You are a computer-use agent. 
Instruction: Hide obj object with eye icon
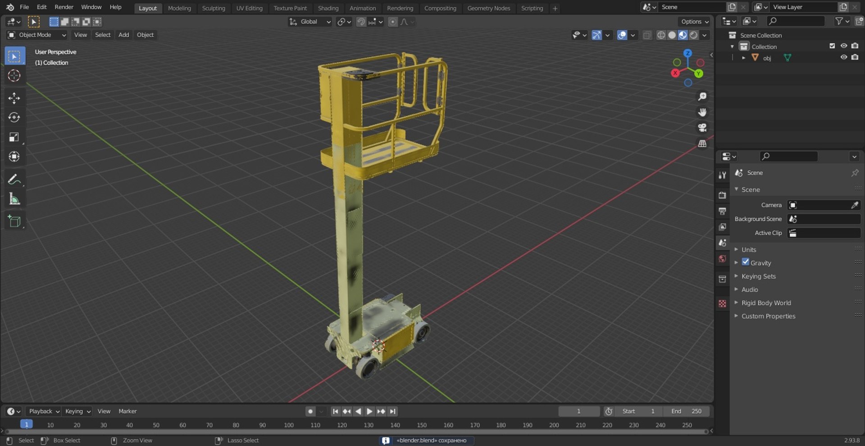coord(843,57)
